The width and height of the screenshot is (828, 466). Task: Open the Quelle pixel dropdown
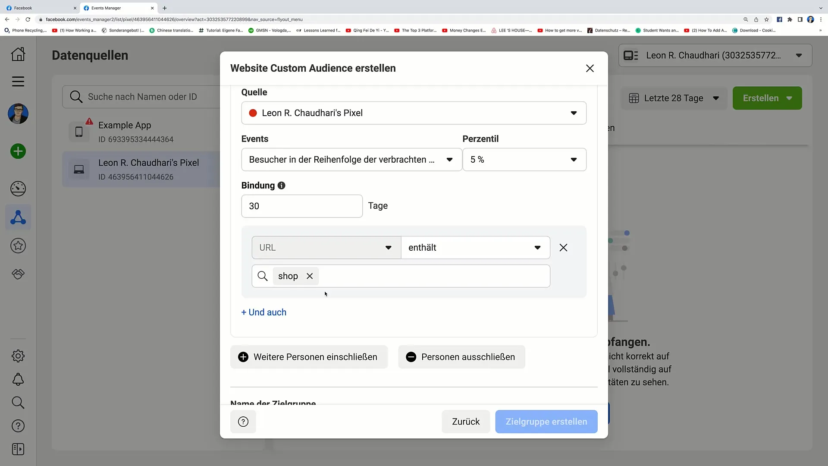[414, 113]
